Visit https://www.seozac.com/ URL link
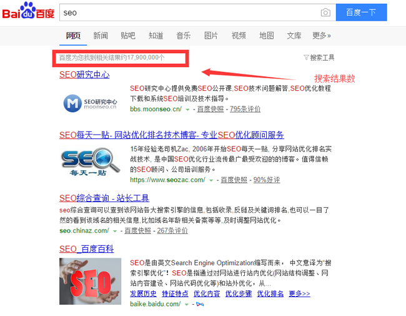The height and width of the screenshot is (316, 406). click(167, 180)
